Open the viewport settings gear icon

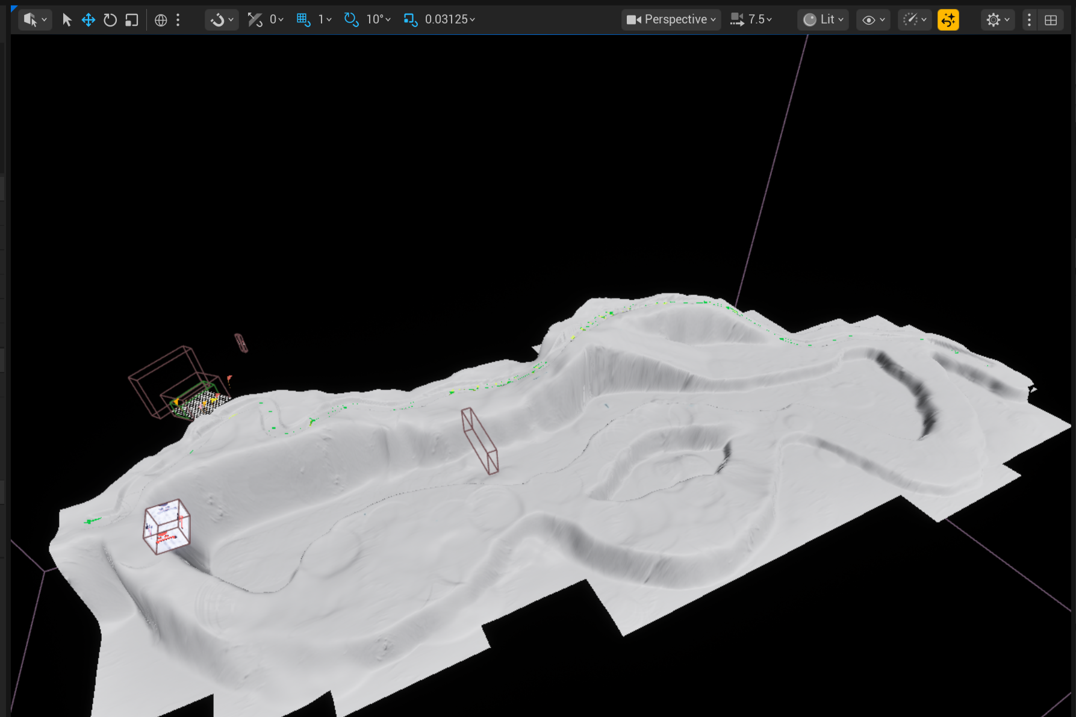click(994, 19)
